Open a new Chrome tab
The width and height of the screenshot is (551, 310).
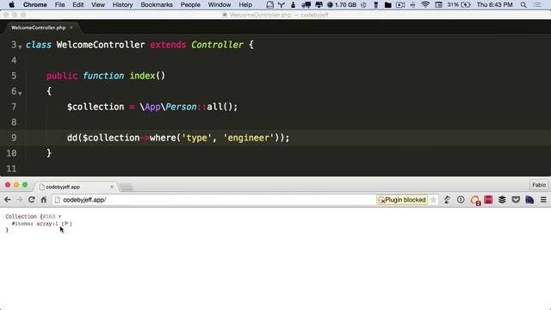point(127,187)
